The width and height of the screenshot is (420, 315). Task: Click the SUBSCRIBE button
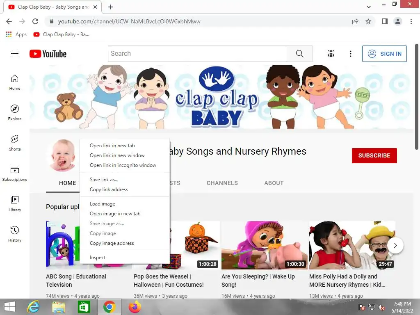(374, 155)
